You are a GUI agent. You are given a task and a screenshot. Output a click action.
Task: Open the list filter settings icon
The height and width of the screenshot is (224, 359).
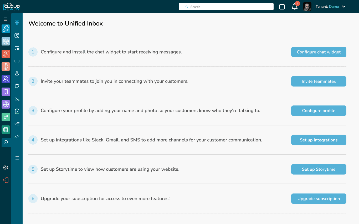17,48
